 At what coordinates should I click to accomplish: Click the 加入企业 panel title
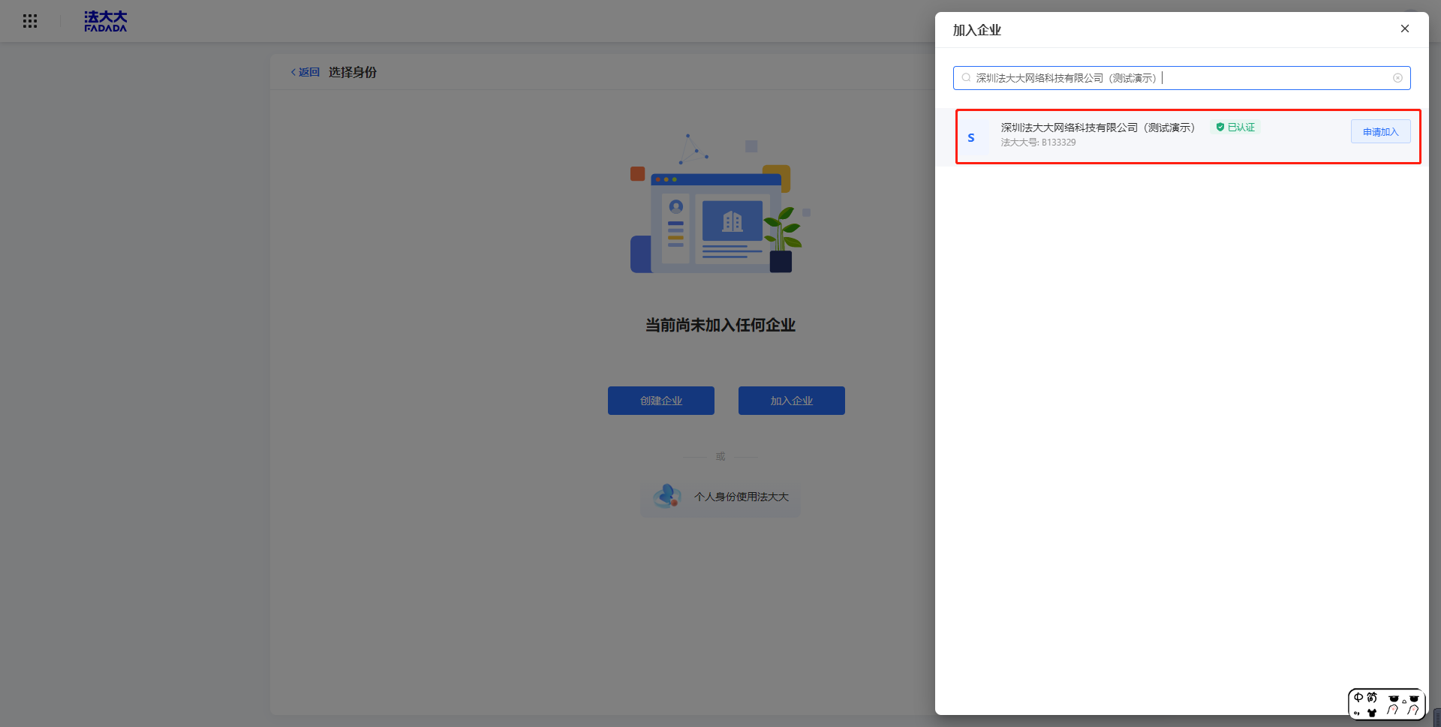pos(977,30)
